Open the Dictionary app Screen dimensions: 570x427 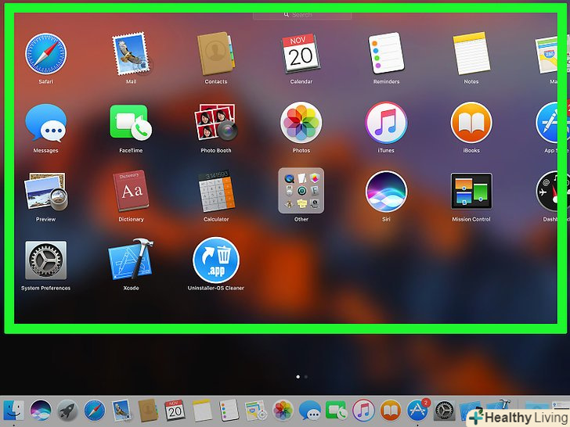131,191
